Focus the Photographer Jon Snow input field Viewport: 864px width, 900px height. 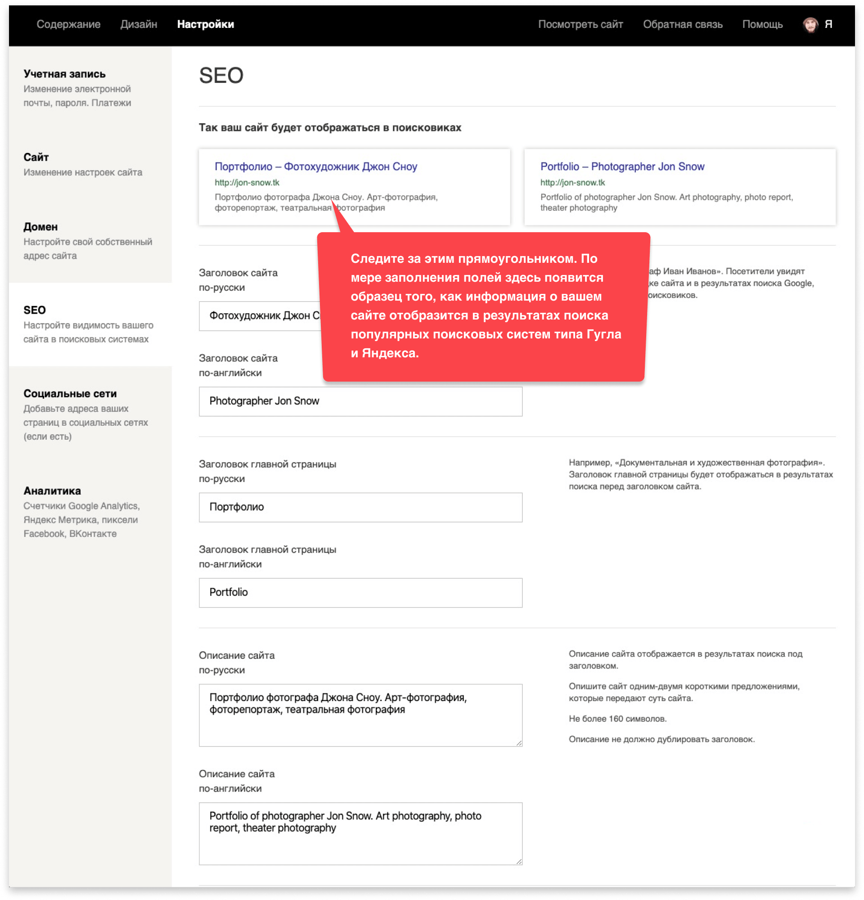click(x=360, y=401)
